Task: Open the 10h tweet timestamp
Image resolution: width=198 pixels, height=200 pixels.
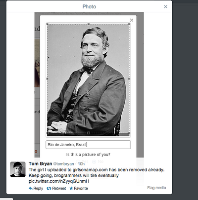Action: (81, 164)
